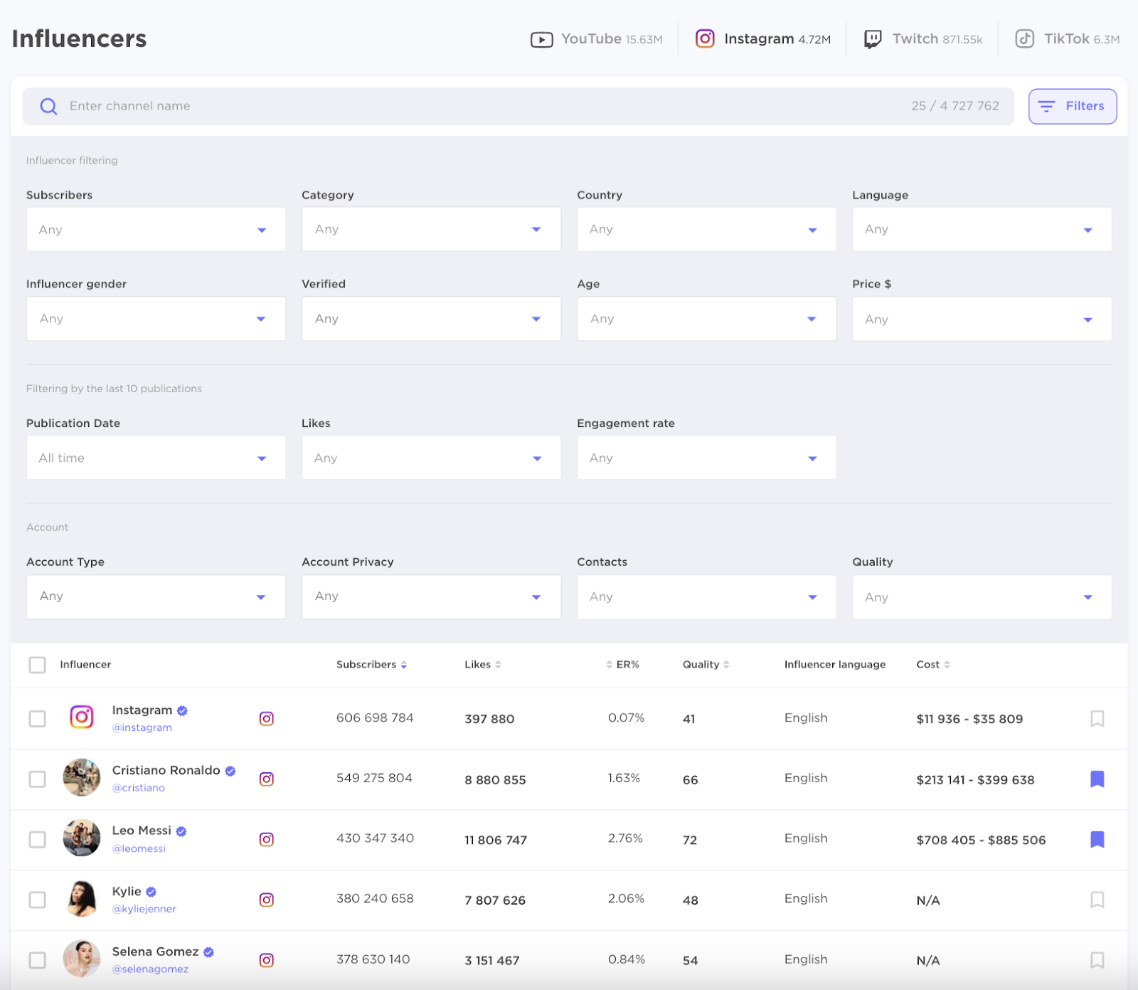The width and height of the screenshot is (1138, 990).
Task: Click Instagram platform icon in Cristiano Ronaldo row
Action: click(267, 779)
